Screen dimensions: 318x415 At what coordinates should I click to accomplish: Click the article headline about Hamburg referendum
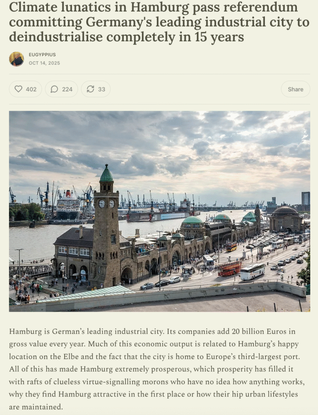159,22
